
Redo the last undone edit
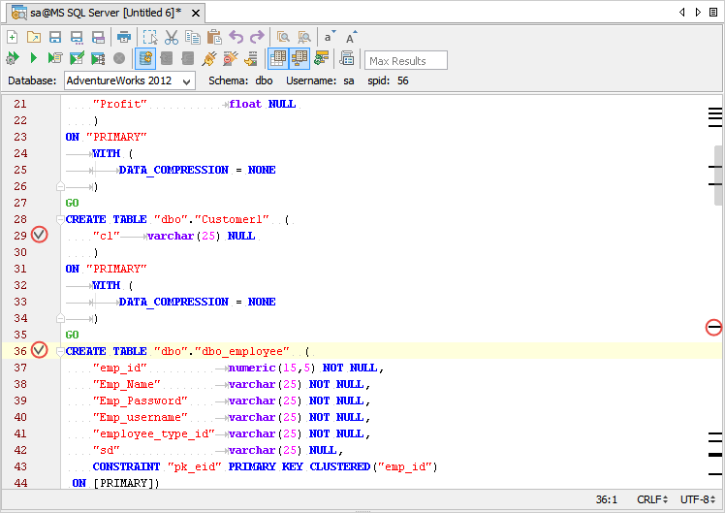pyautogui.click(x=257, y=37)
